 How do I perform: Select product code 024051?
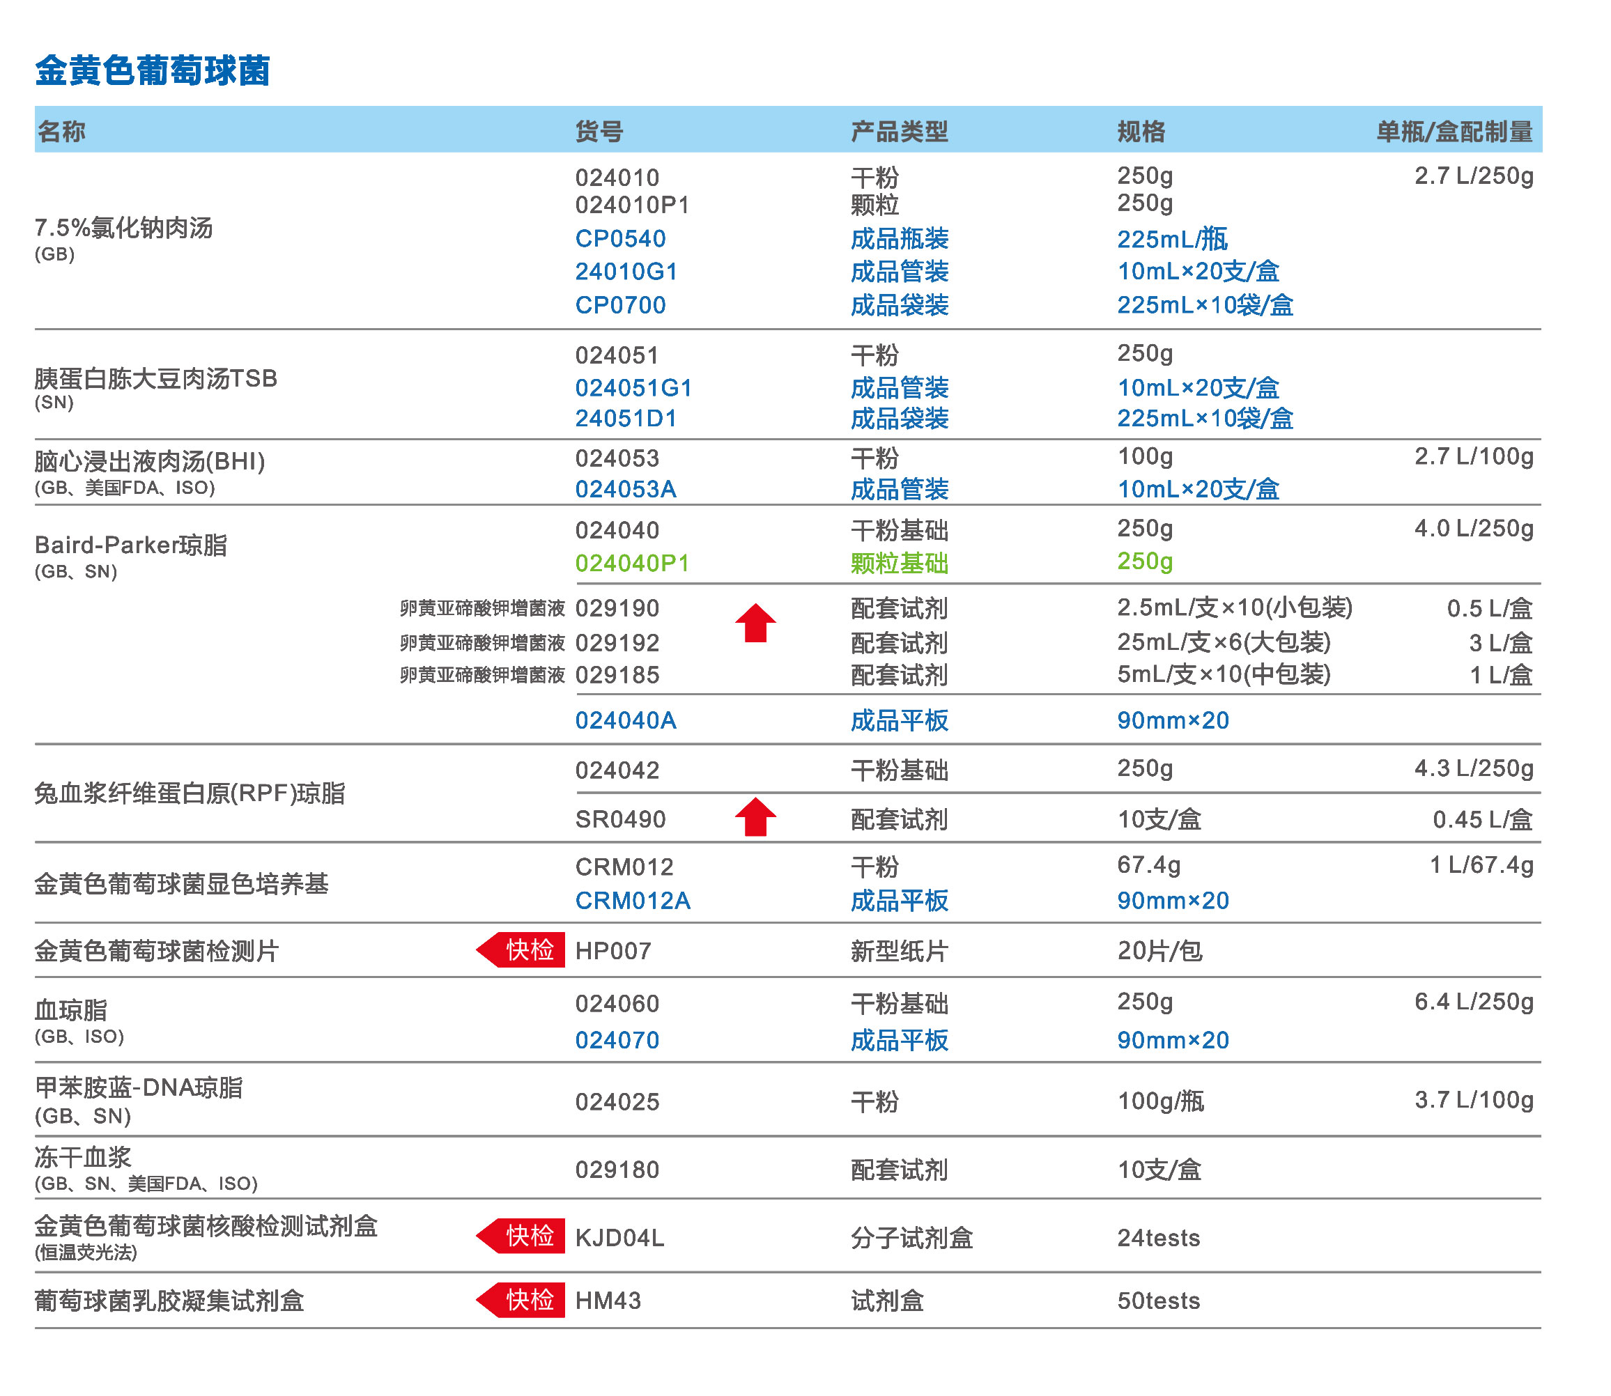[x=617, y=355]
